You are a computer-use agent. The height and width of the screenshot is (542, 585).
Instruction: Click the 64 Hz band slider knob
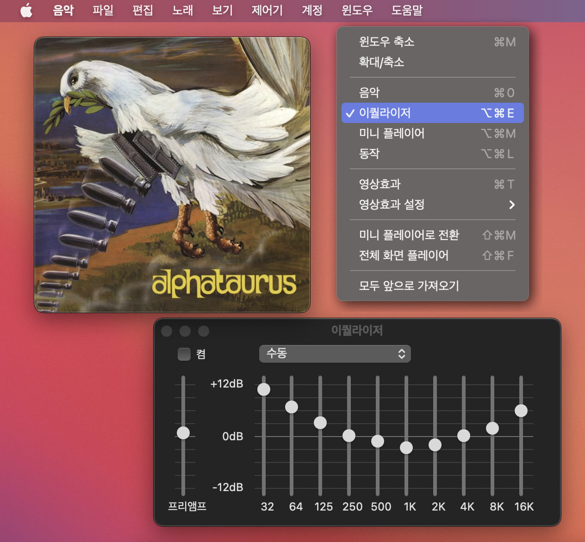292,407
